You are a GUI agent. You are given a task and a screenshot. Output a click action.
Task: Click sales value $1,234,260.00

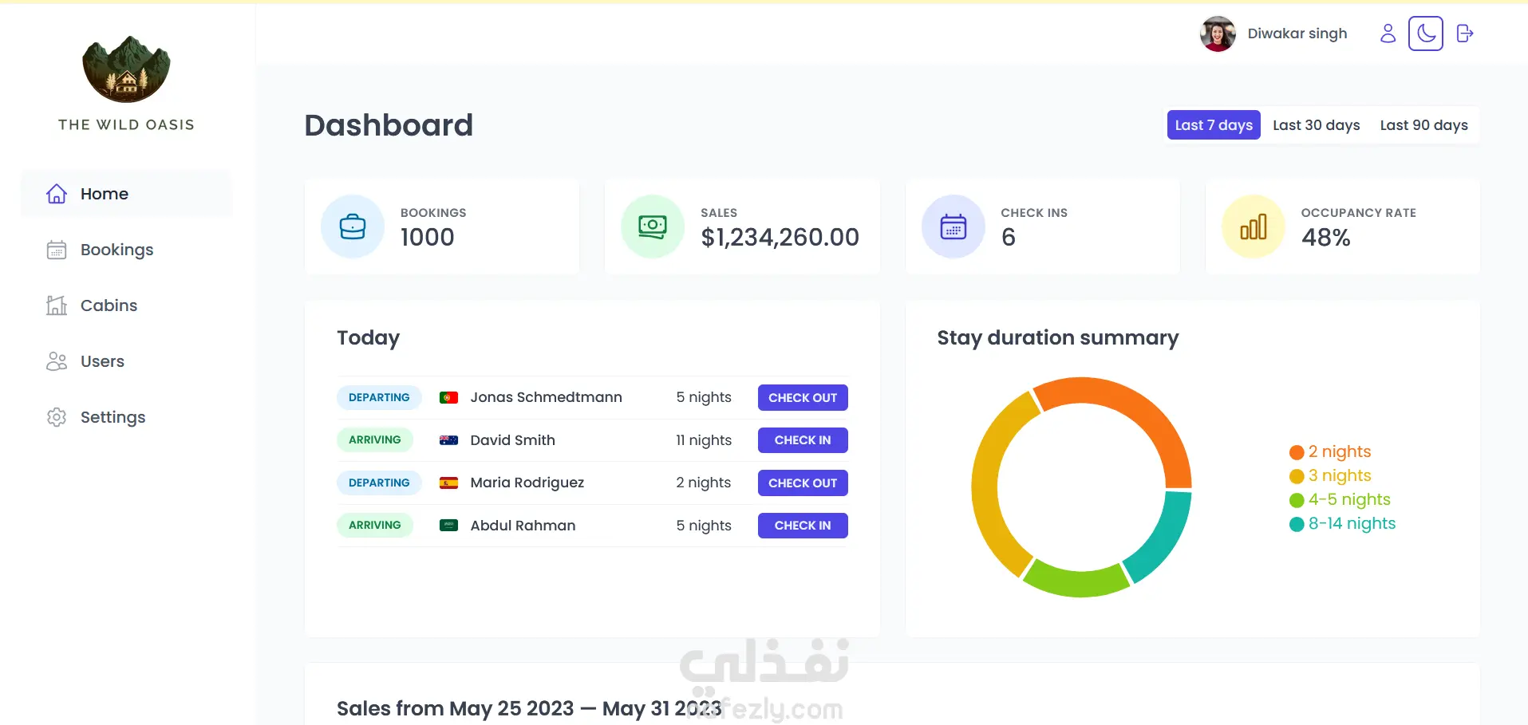[x=780, y=237]
